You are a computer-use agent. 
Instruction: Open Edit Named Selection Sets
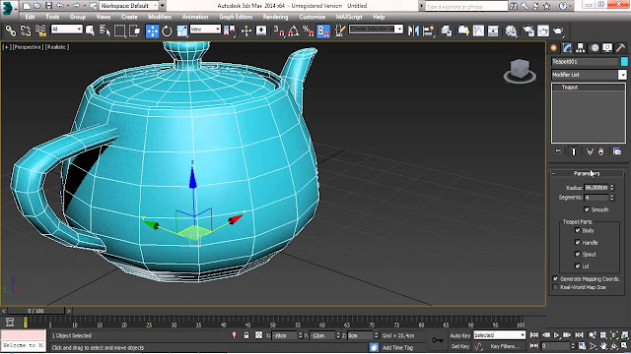point(340,30)
